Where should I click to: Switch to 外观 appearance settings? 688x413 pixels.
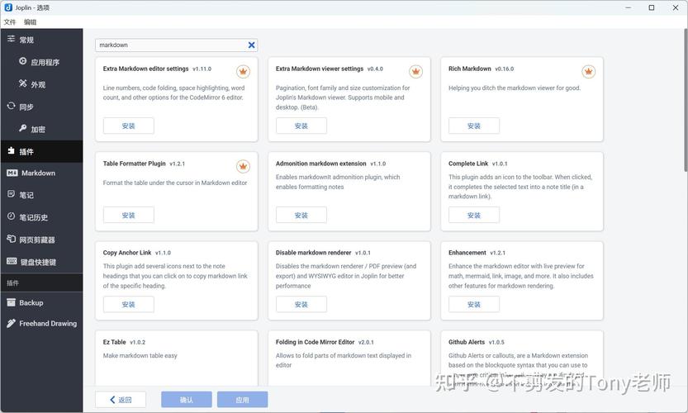tap(41, 85)
